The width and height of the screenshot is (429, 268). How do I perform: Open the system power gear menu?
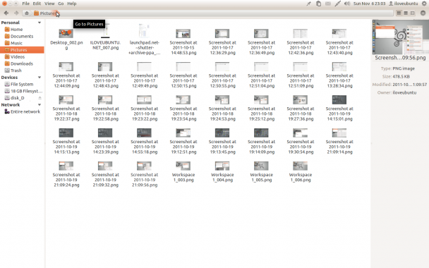pyautogui.click(x=424, y=4)
